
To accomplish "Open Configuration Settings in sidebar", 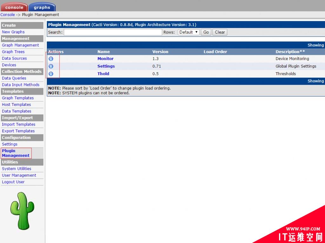I will coord(10,144).
